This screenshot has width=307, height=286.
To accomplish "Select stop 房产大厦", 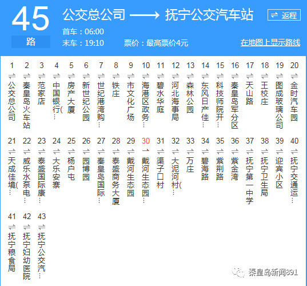I will click(71, 97).
